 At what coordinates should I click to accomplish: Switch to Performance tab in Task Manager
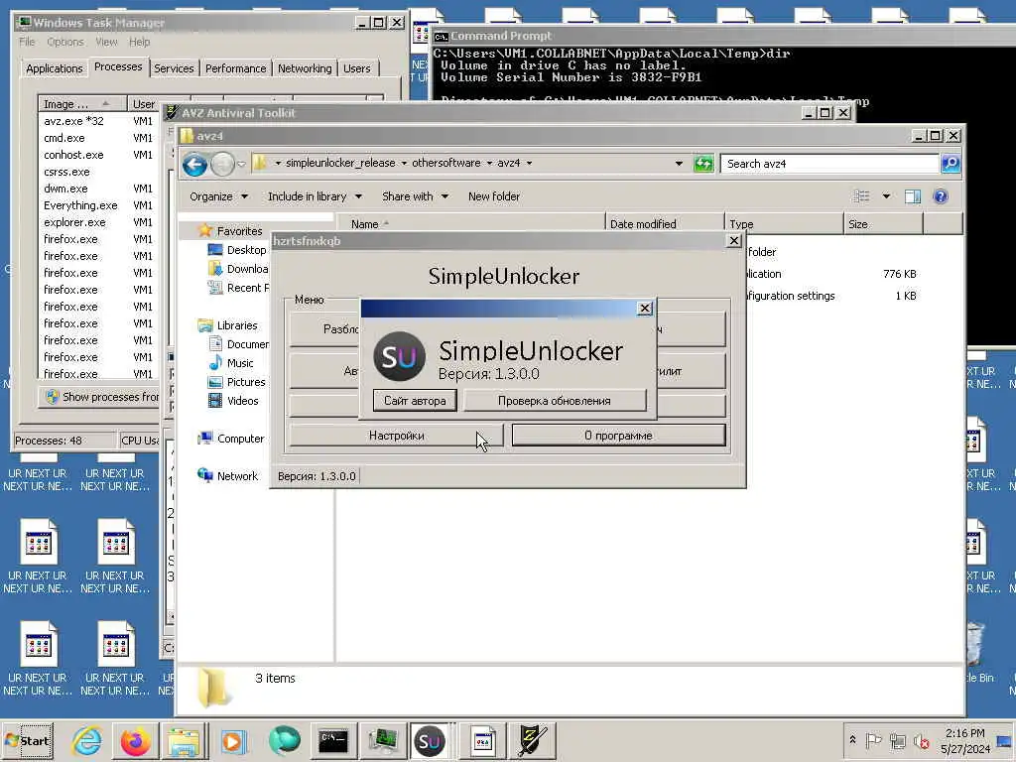236,68
